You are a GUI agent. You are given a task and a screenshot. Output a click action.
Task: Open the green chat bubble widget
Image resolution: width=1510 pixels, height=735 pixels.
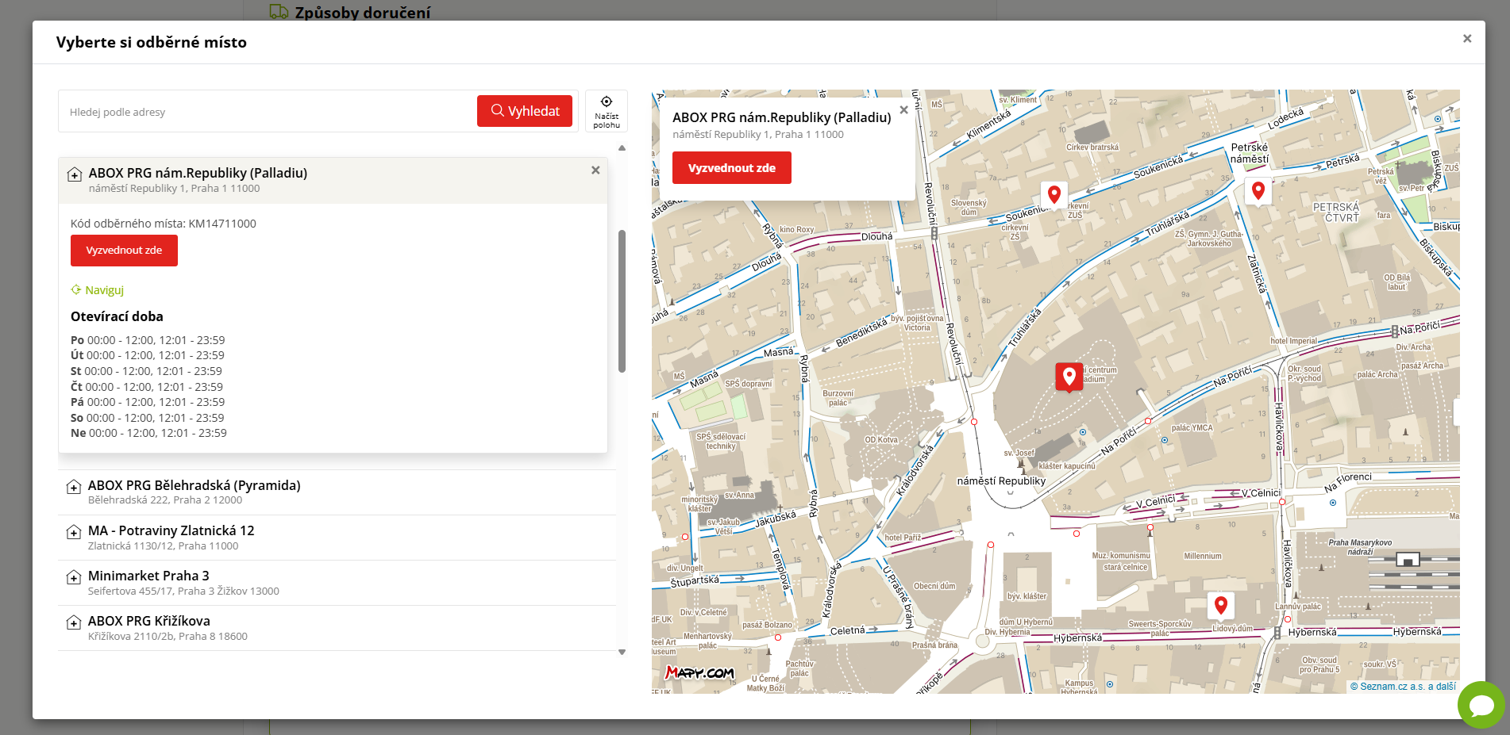coord(1481,705)
